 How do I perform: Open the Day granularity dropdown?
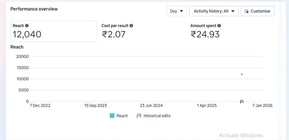tap(176, 11)
